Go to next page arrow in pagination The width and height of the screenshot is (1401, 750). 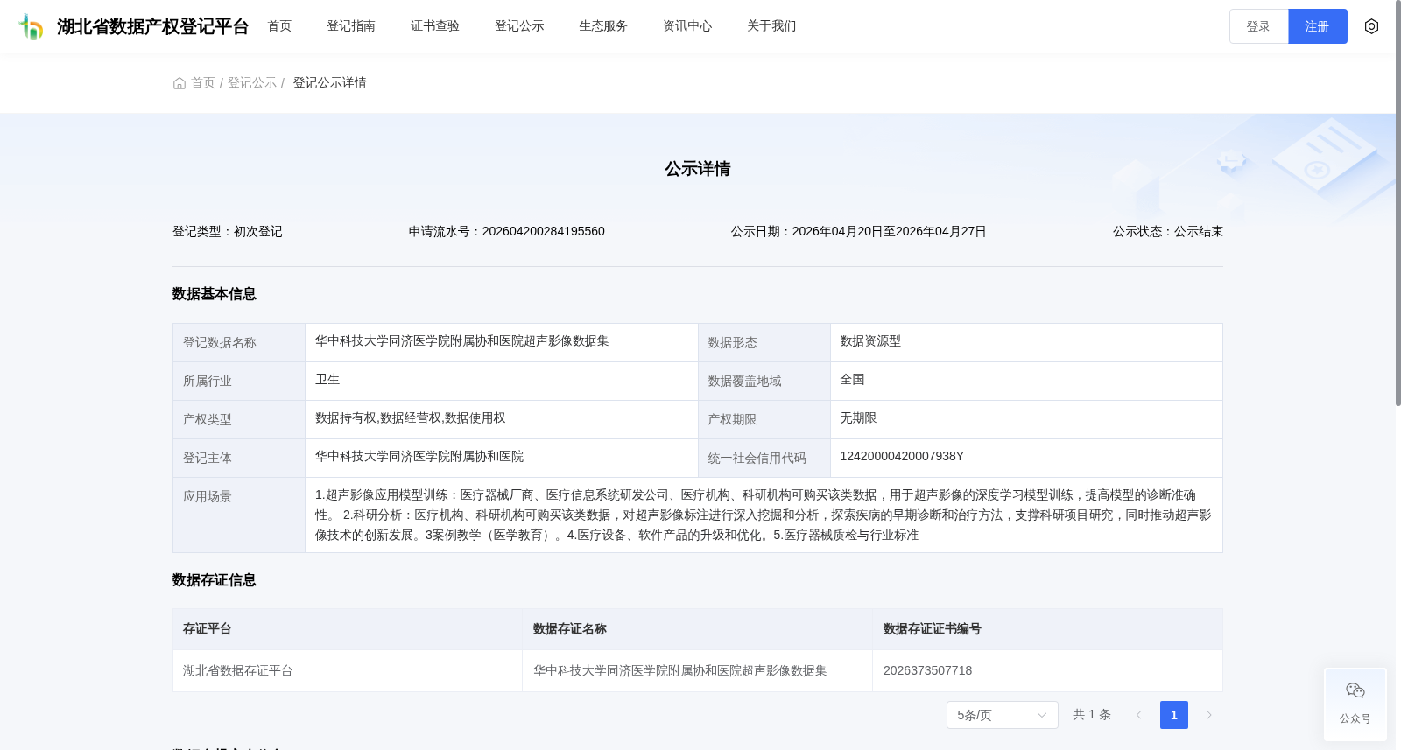1209,715
